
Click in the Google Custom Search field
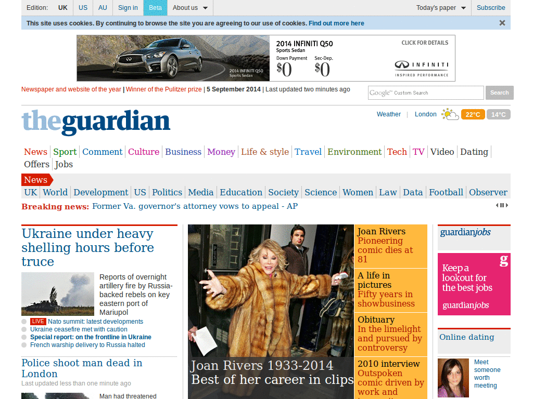point(426,92)
